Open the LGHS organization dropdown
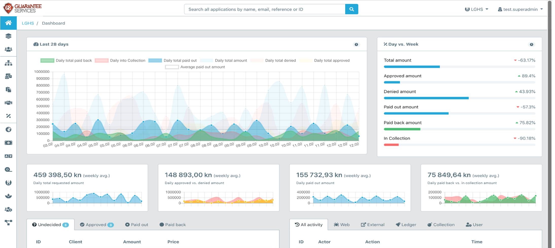This screenshot has width=555, height=248. click(x=476, y=9)
